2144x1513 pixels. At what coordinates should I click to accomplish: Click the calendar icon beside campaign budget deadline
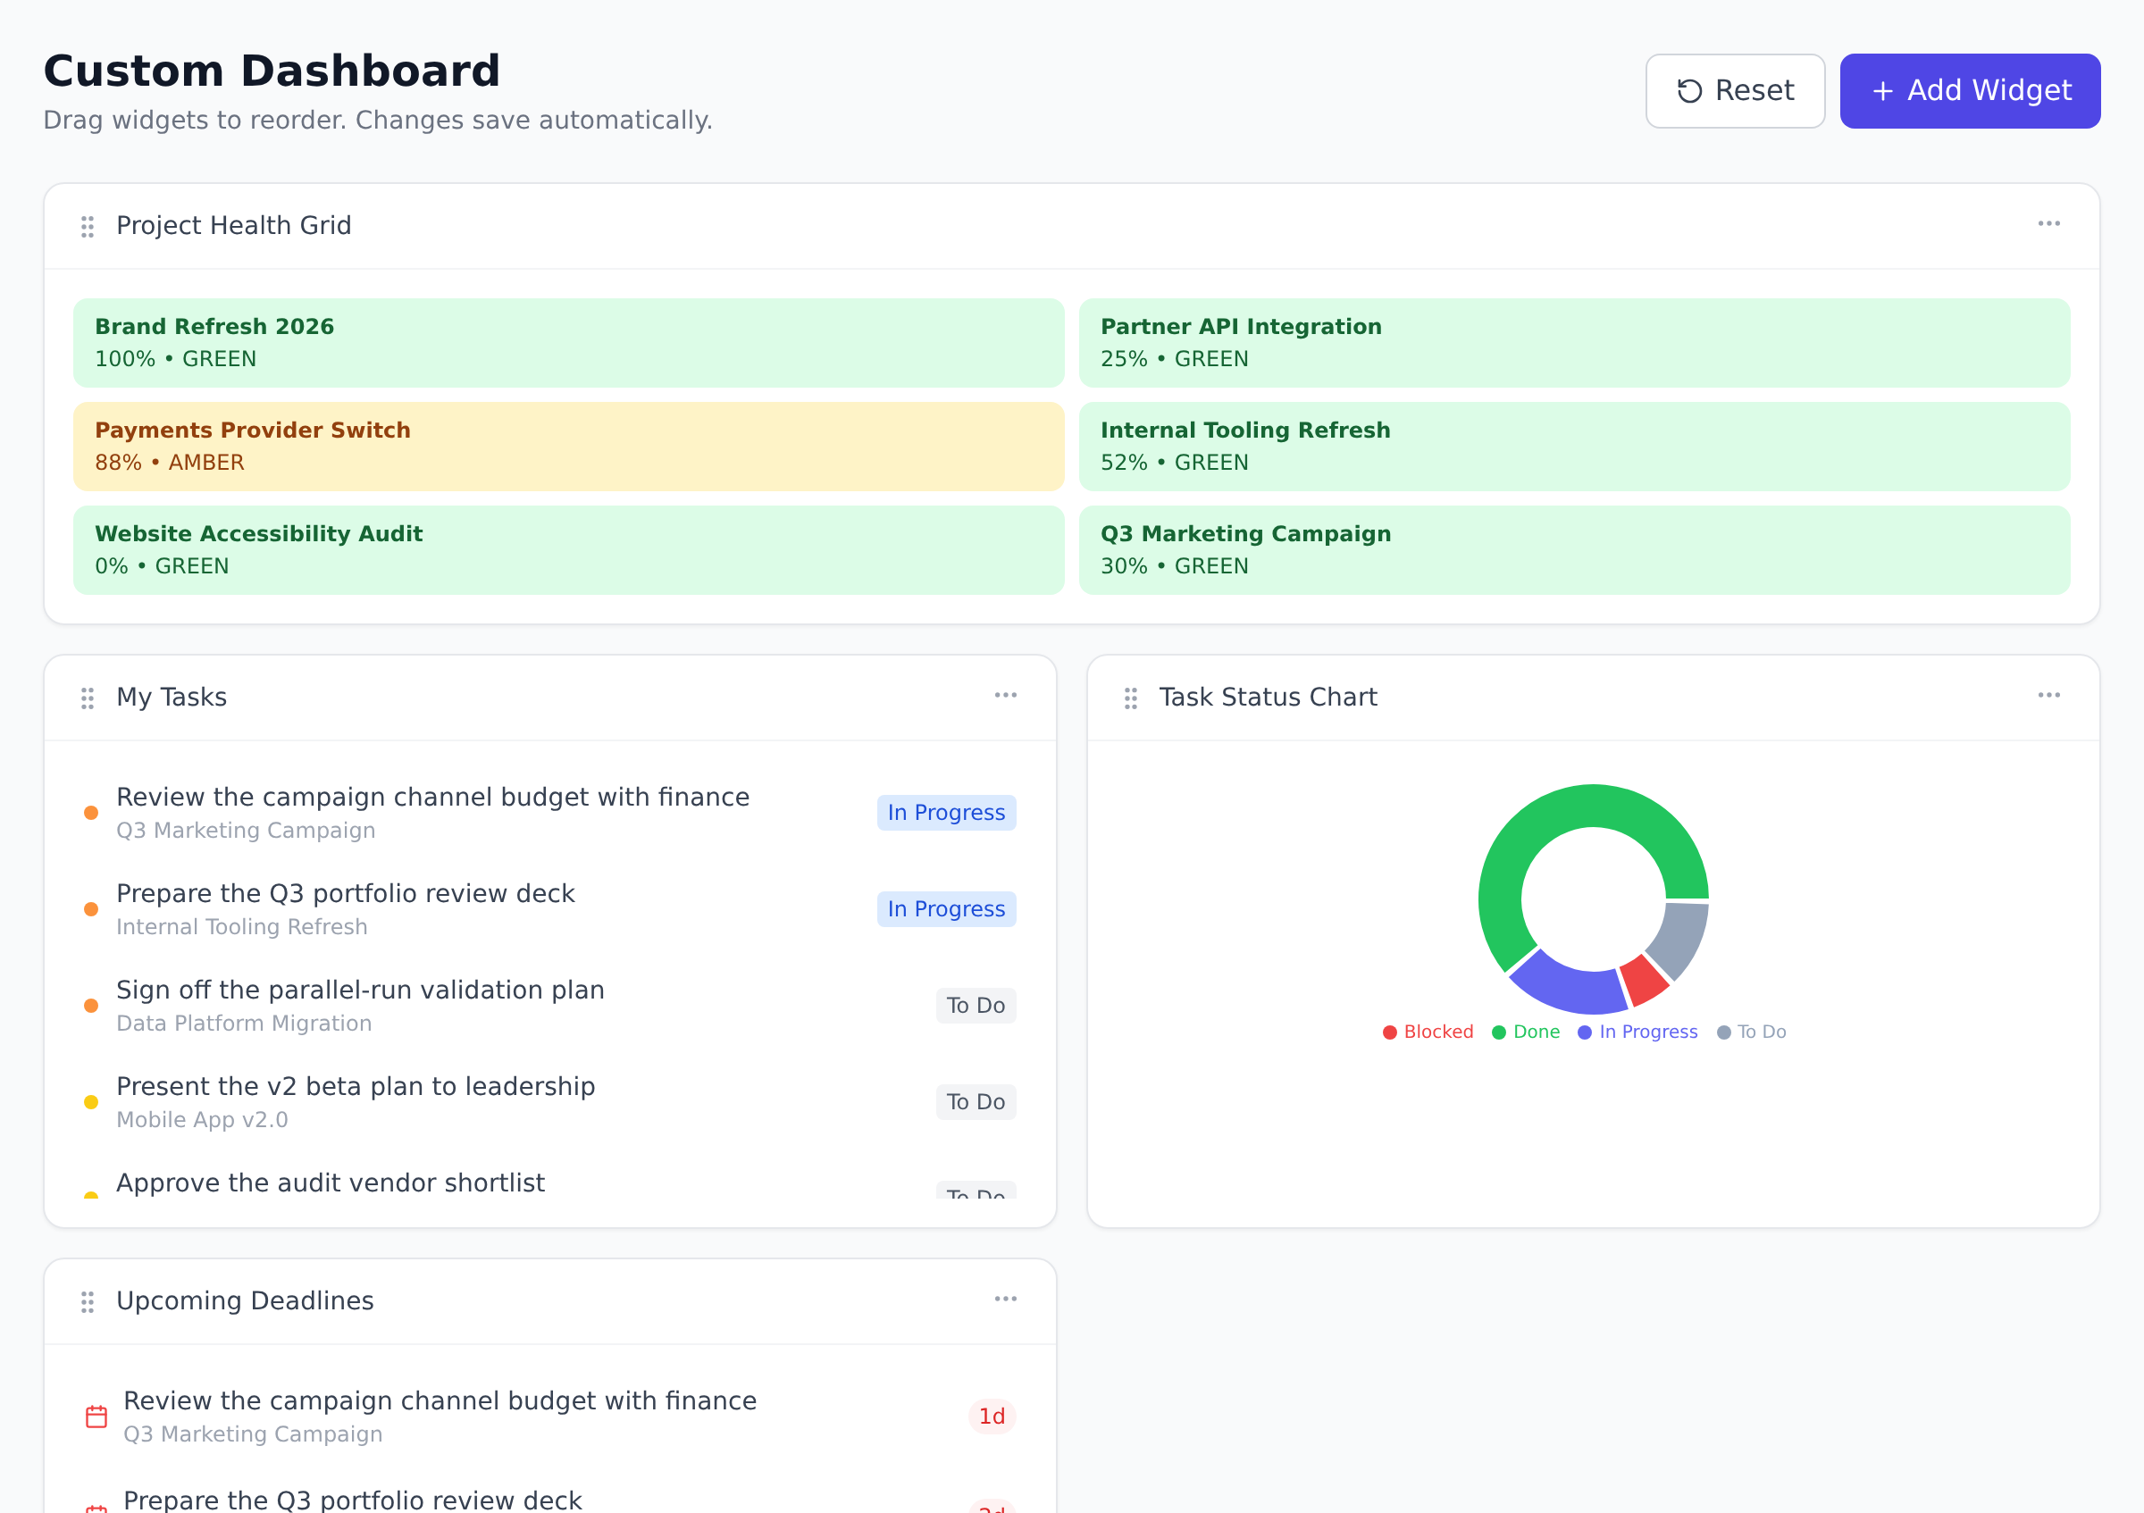(96, 1417)
